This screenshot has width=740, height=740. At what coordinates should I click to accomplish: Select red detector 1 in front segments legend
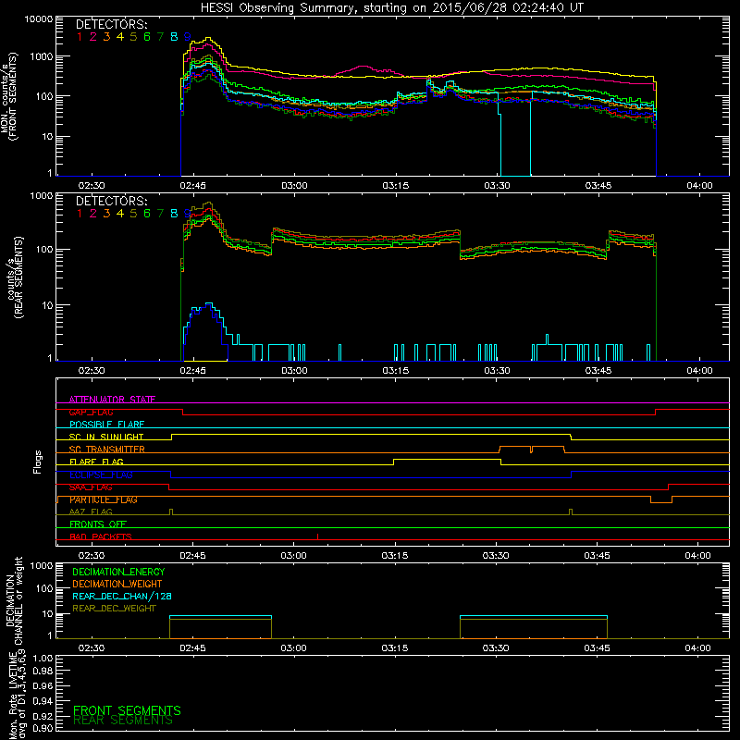[x=80, y=37]
